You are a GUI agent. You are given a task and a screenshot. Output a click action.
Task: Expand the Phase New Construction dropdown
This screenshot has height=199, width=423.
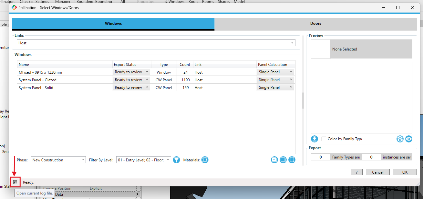(x=58, y=160)
